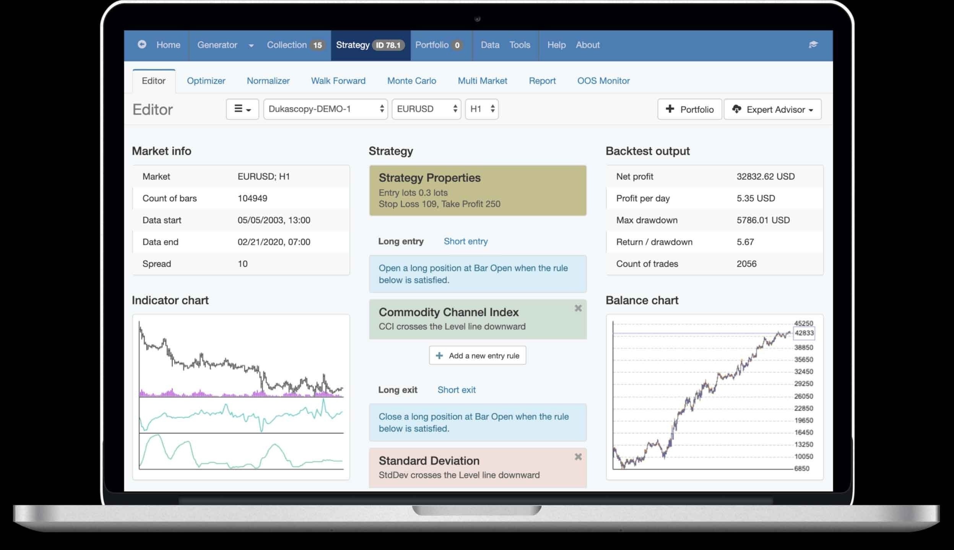Open the Monte Carlo tab
The image size is (954, 550).
411,81
